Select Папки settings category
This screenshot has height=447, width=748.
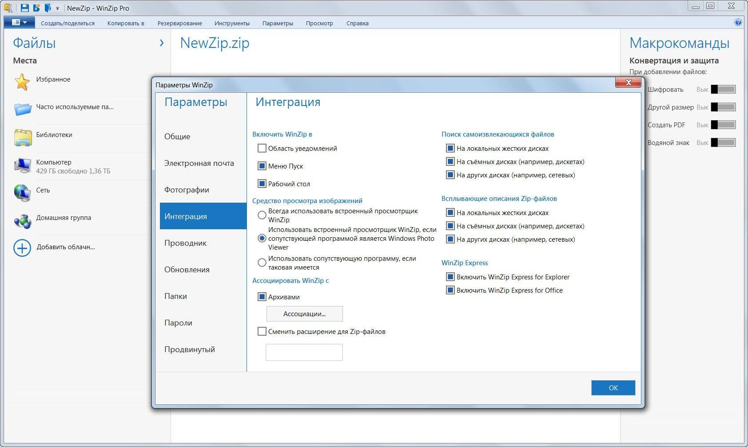tap(203, 296)
